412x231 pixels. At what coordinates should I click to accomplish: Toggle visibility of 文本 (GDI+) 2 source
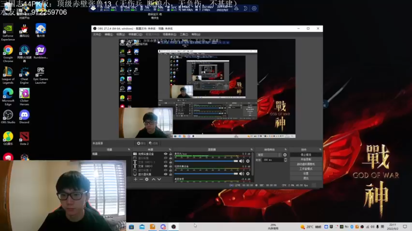pyautogui.click(x=165, y=162)
